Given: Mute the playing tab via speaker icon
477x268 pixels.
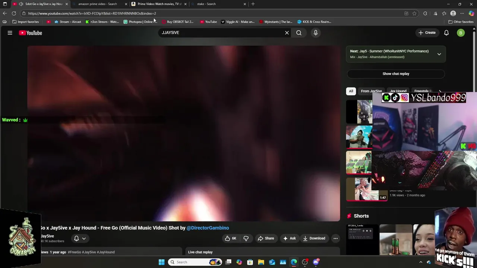Looking at the screenshot, I should [x=22, y=4].
